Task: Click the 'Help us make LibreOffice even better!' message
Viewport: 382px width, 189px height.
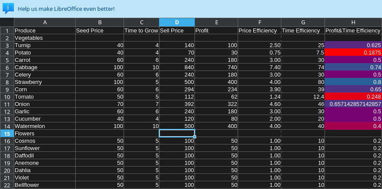Action: 66,9
